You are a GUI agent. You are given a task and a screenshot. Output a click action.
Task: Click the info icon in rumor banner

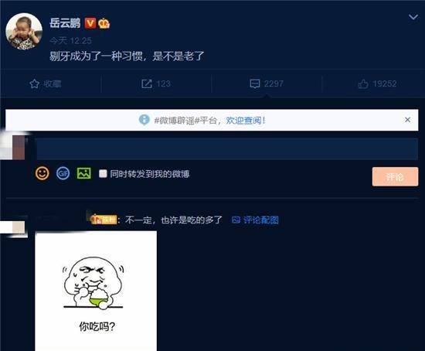pos(144,120)
